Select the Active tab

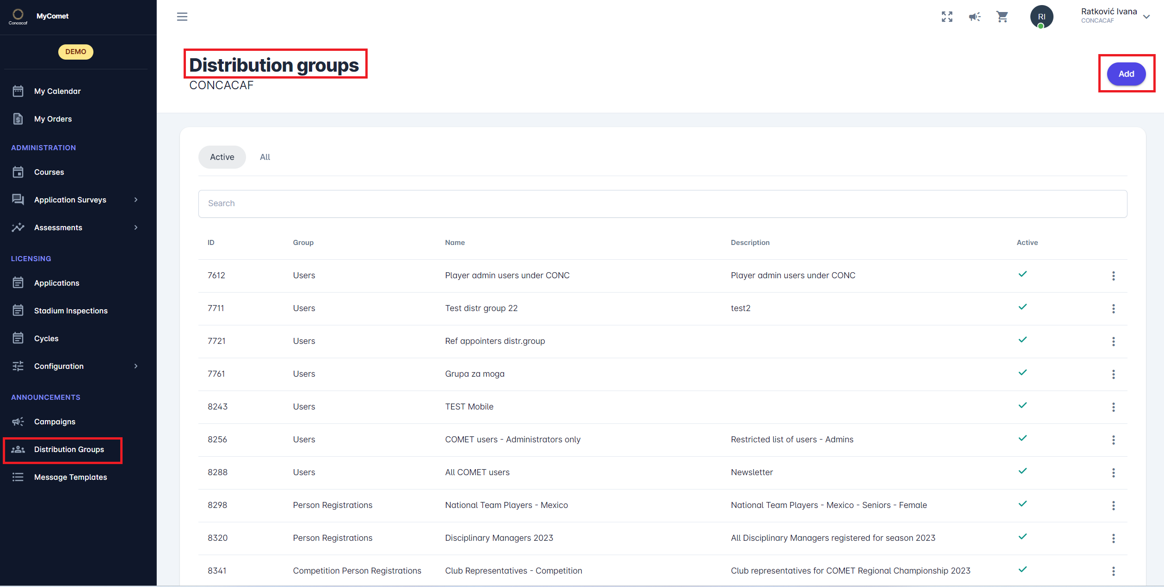coord(222,157)
